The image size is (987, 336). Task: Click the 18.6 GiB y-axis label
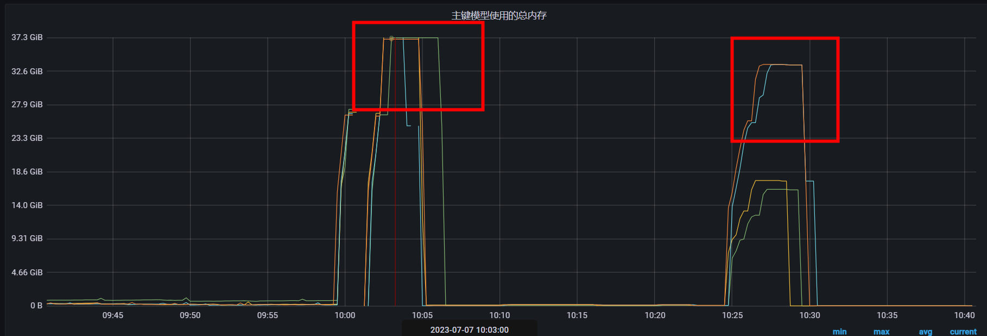tap(27, 172)
